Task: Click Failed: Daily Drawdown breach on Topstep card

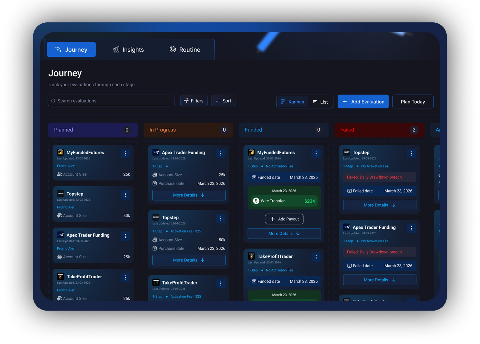Action: click(x=380, y=177)
